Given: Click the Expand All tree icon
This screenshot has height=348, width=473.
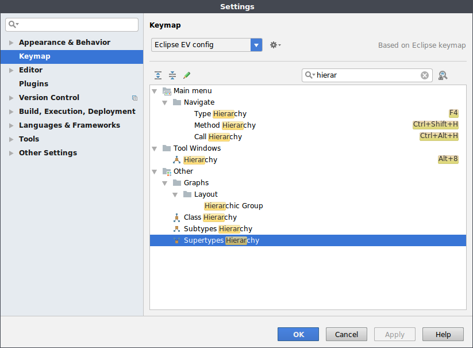Looking at the screenshot, I should 158,75.
